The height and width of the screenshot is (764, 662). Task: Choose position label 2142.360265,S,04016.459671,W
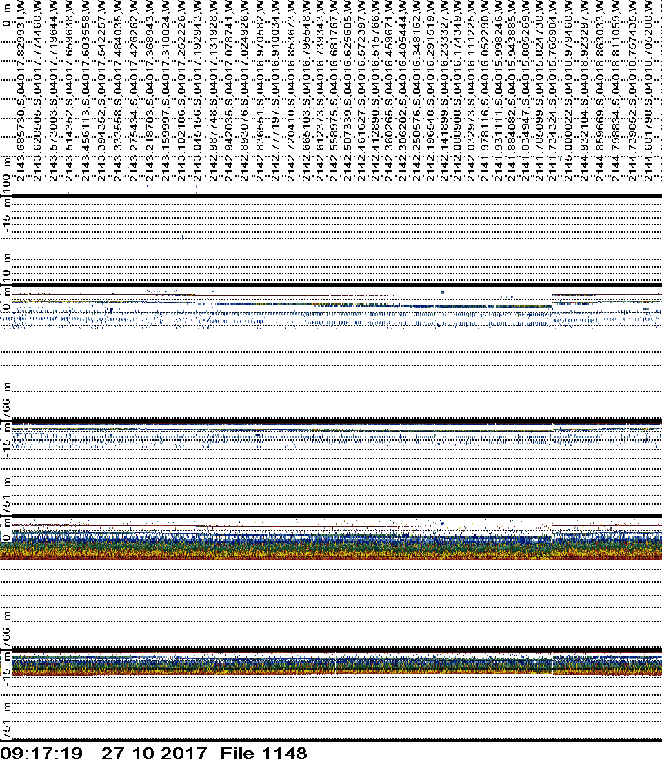point(389,90)
